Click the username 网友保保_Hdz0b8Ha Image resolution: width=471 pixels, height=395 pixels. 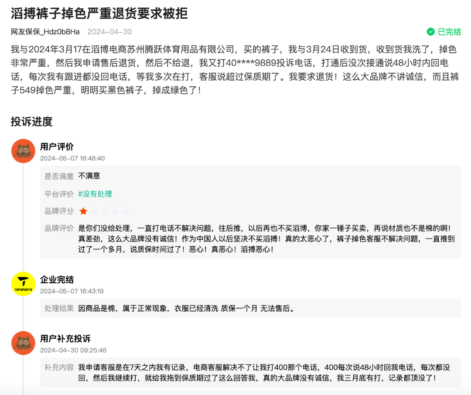click(x=45, y=32)
